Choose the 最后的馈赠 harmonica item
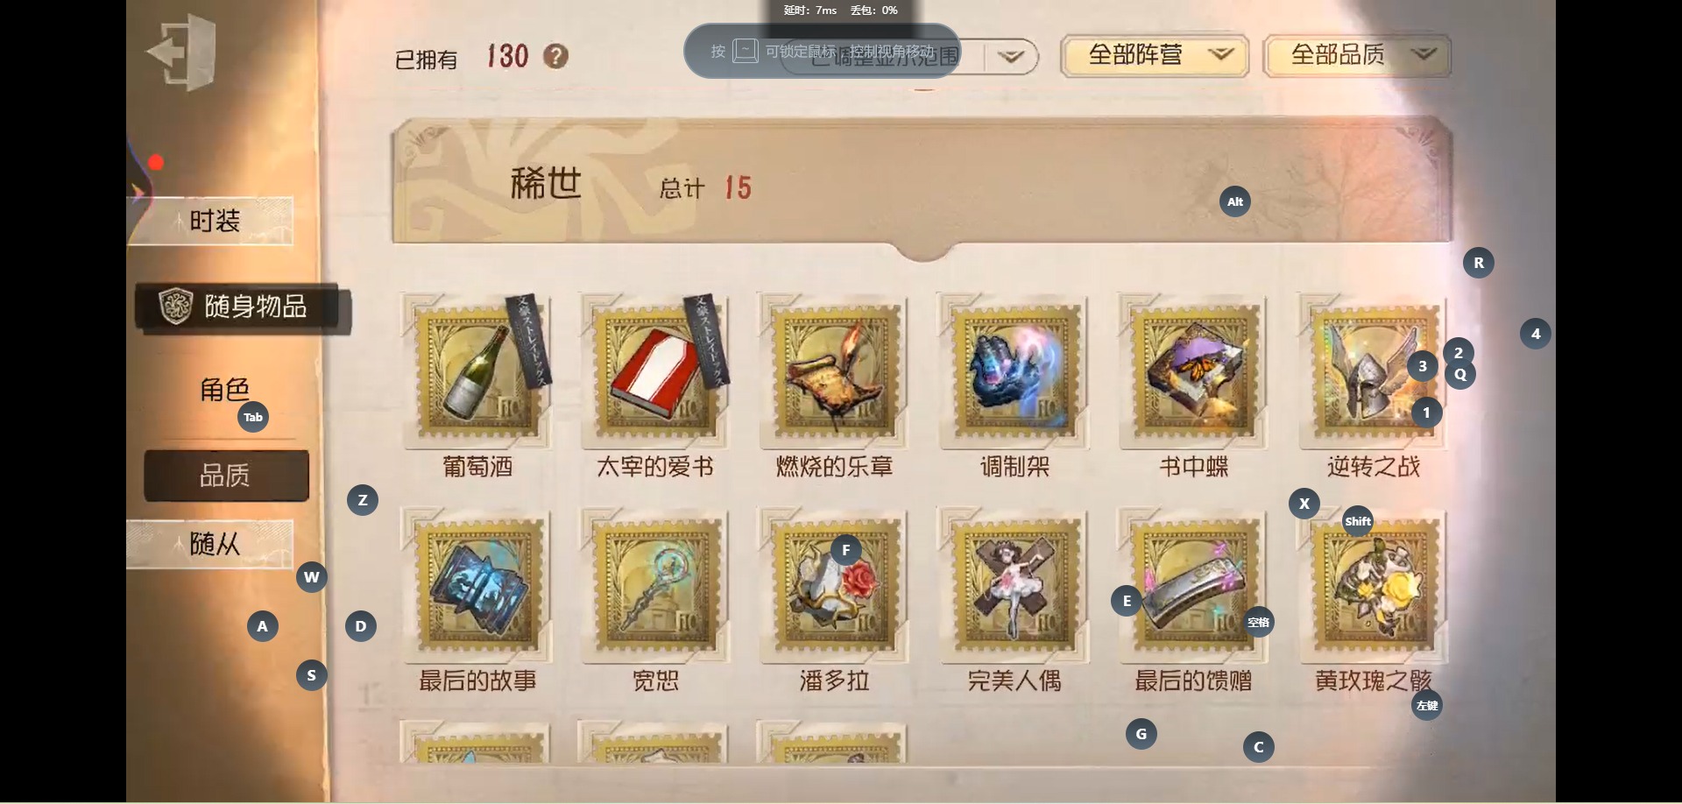Image resolution: width=1682 pixels, height=804 pixels. click(x=1193, y=585)
